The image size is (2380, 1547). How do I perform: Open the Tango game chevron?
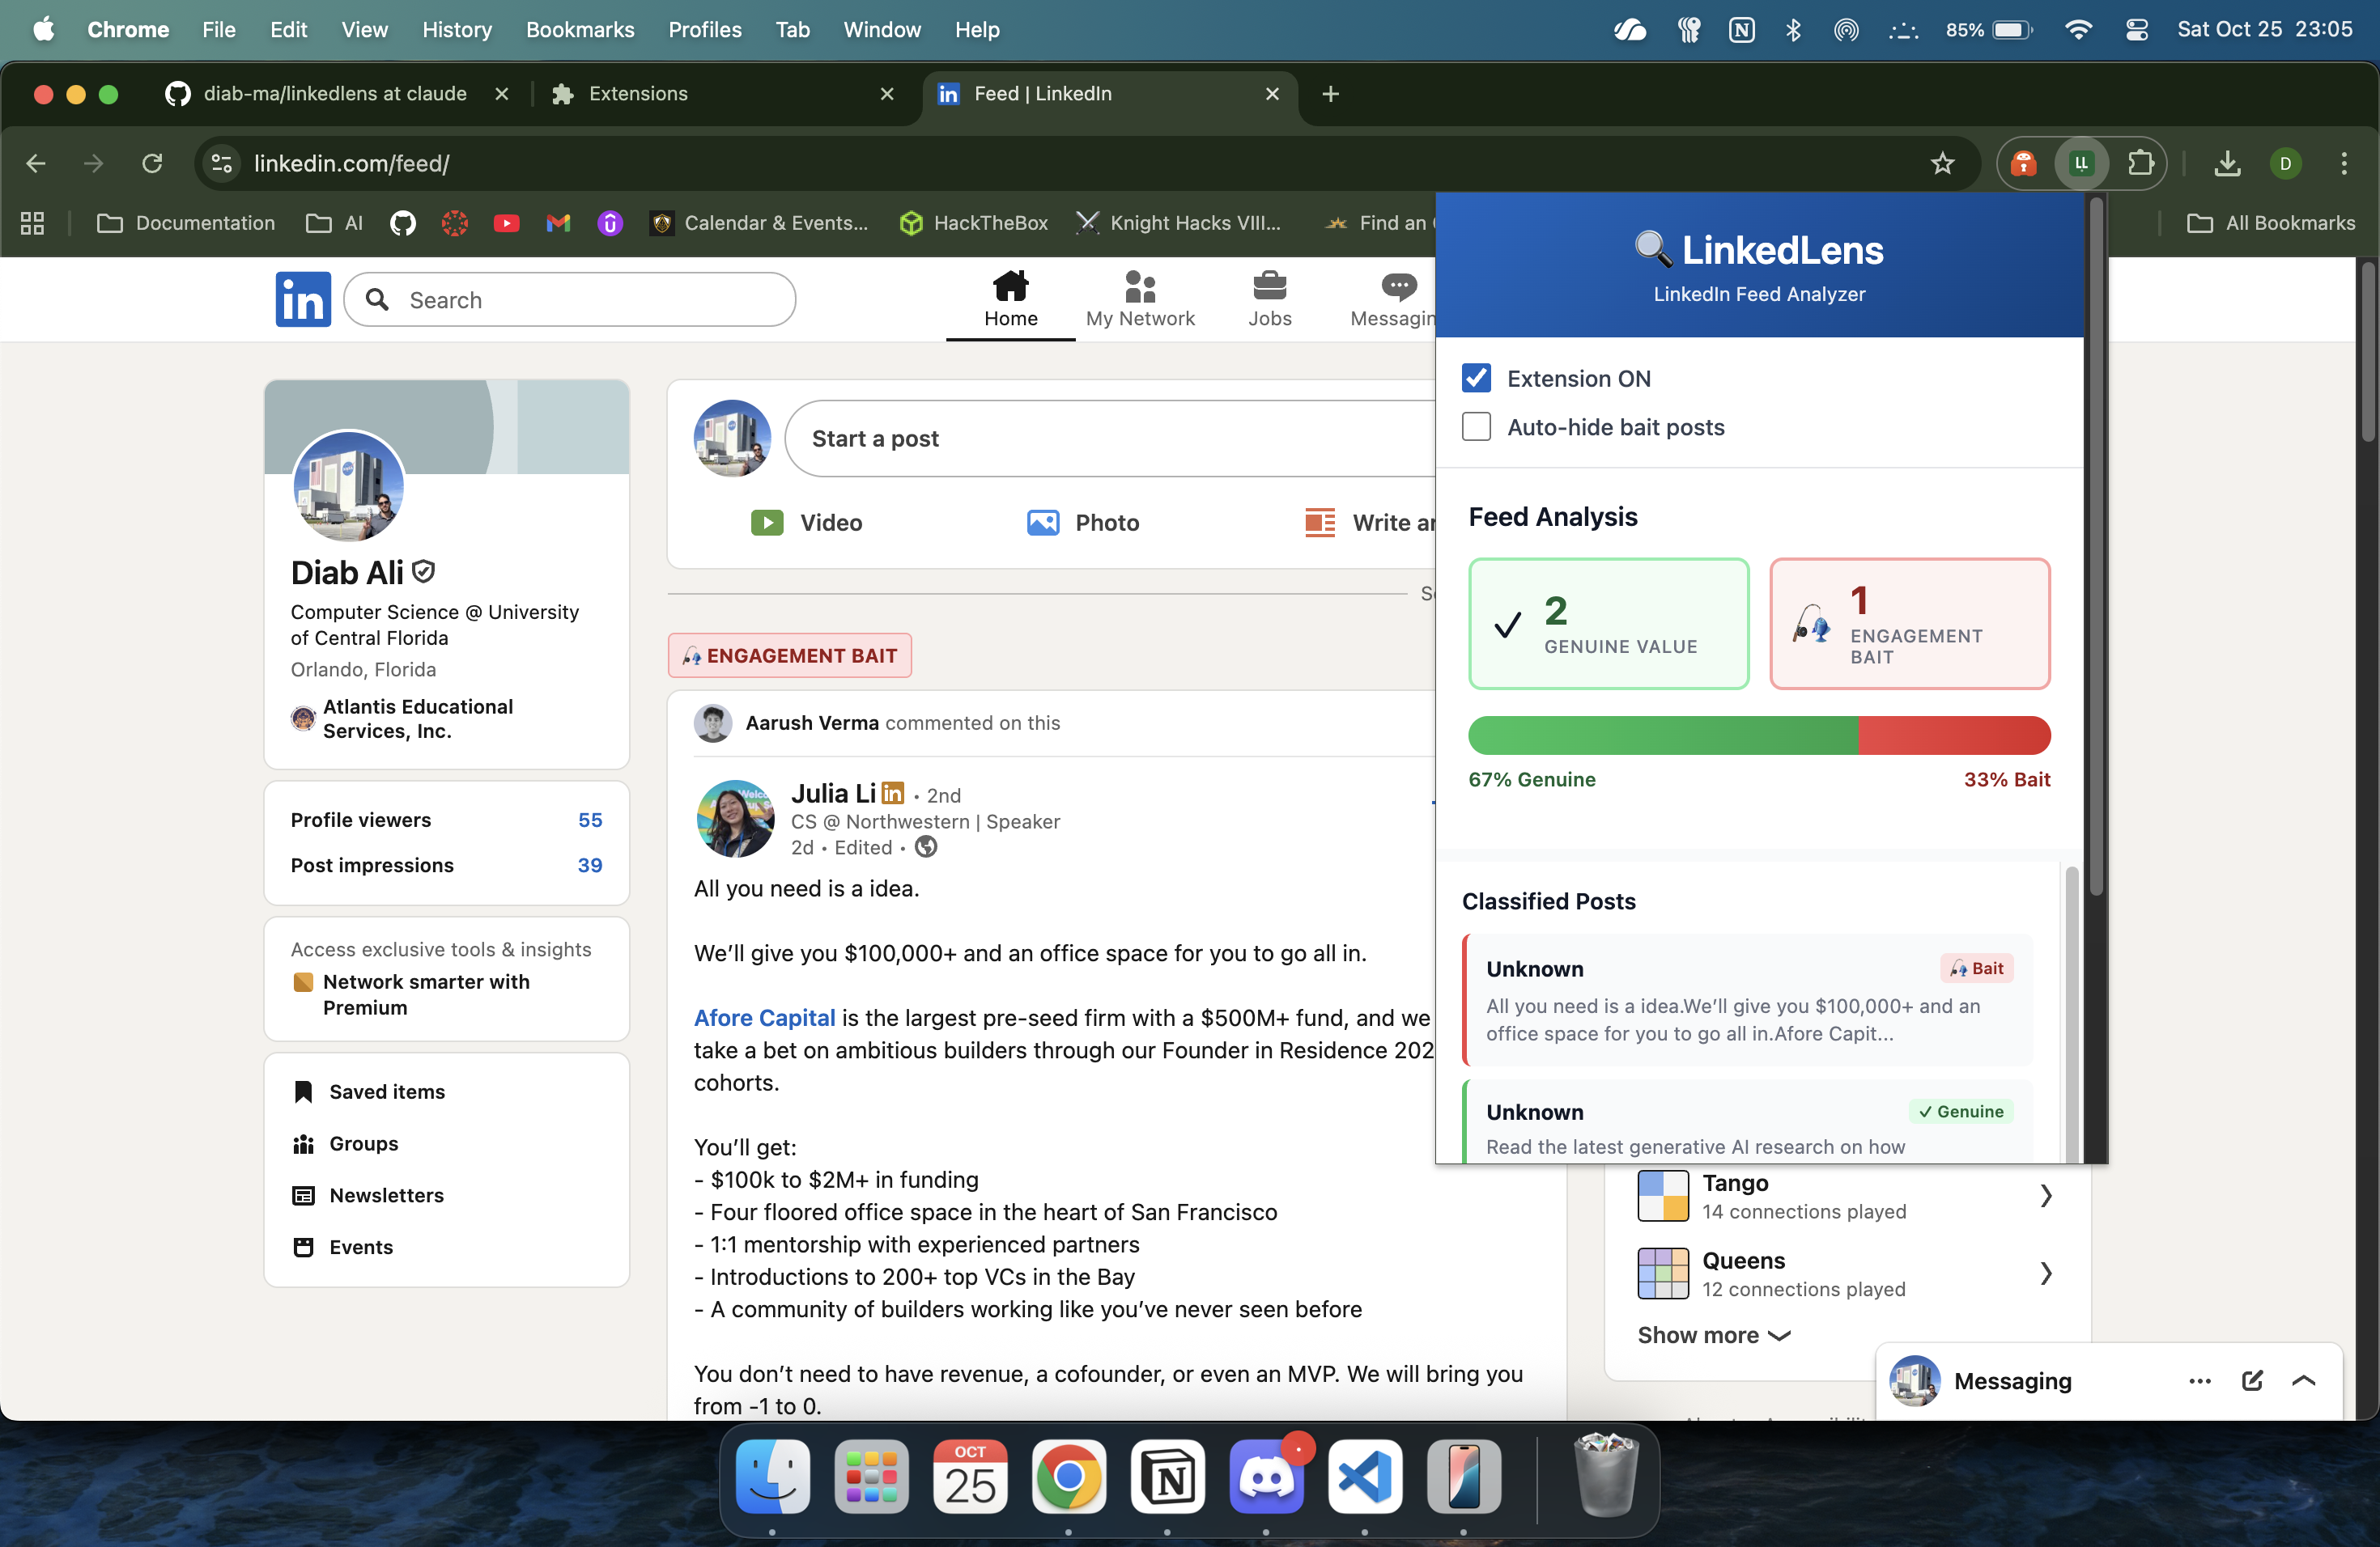tap(2046, 1195)
